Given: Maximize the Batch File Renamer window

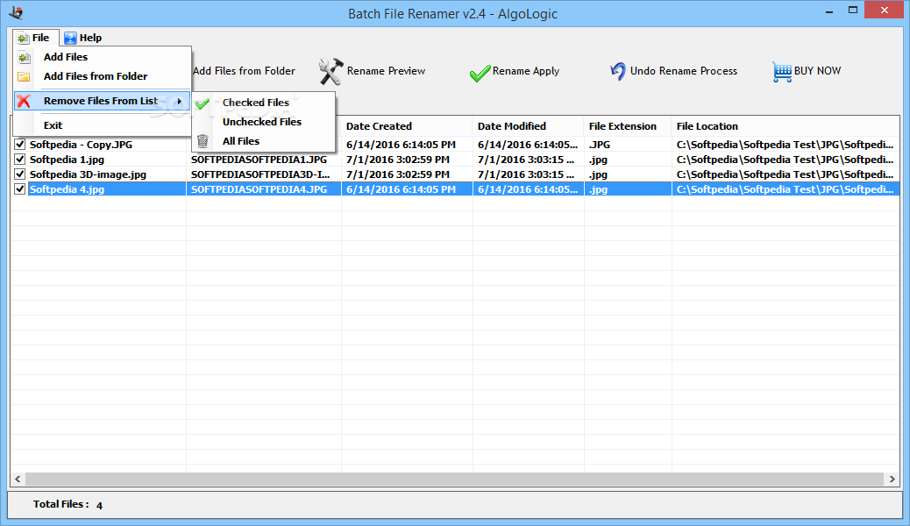Looking at the screenshot, I should [x=852, y=10].
